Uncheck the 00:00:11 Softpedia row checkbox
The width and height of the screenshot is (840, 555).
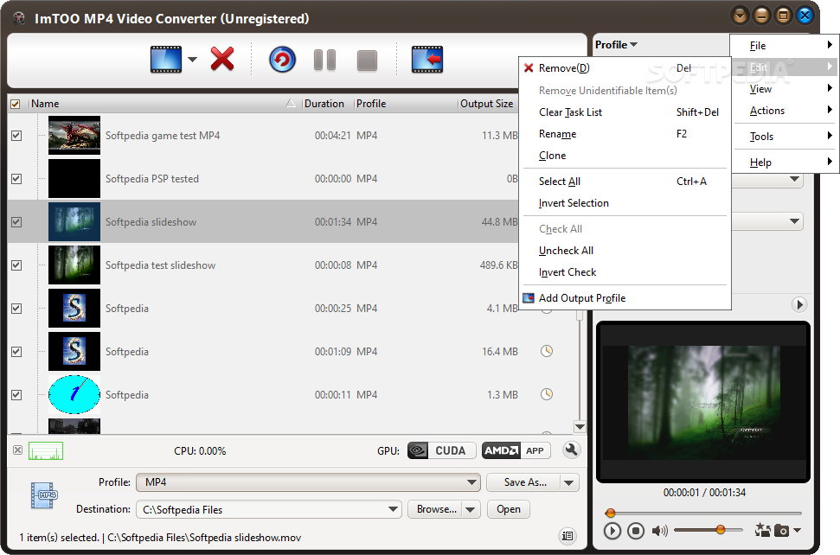tap(16, 394)
